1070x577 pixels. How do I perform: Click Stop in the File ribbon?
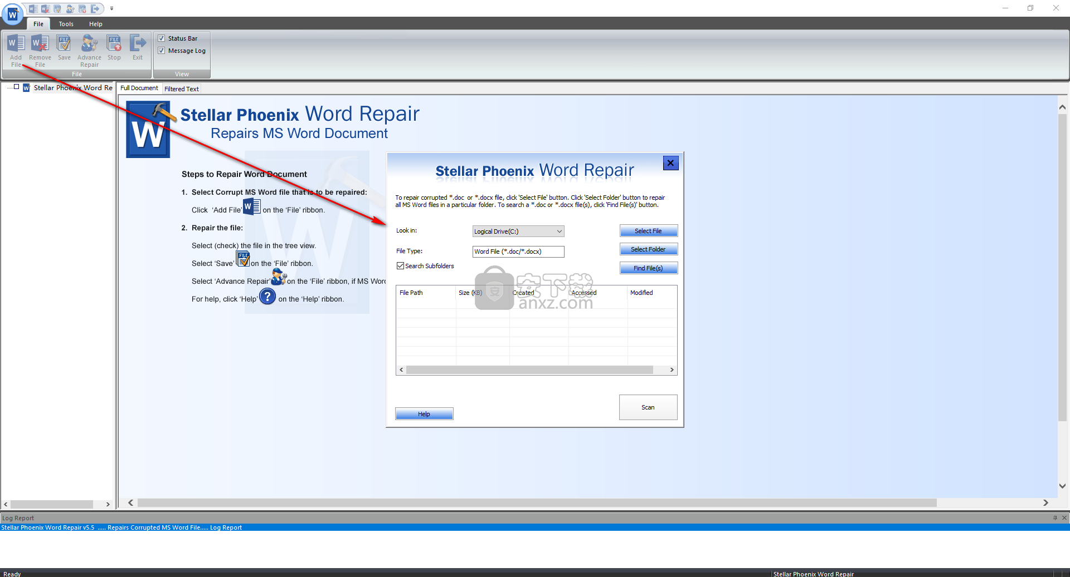tap(114, 48)
